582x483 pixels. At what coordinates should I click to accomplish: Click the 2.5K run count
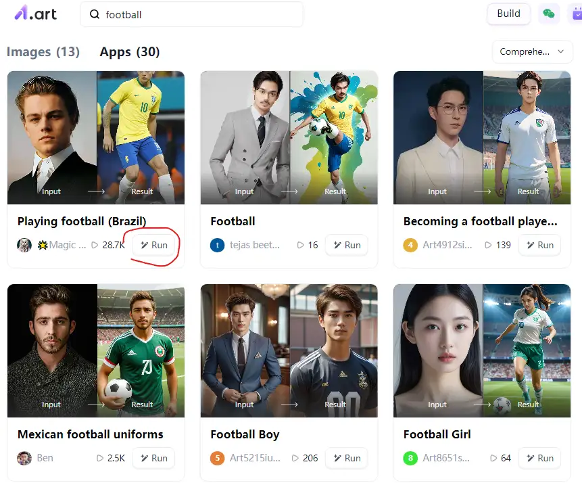click(x=116, y=458)
